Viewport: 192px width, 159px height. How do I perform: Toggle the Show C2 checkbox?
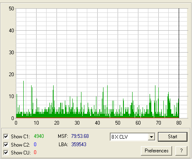click(x=6, y=145)
